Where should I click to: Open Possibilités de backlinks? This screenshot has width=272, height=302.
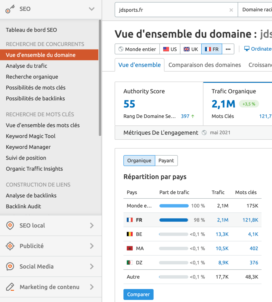click(35, 99)
